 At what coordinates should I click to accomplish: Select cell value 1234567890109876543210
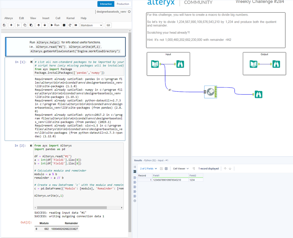tap(170, 180)
